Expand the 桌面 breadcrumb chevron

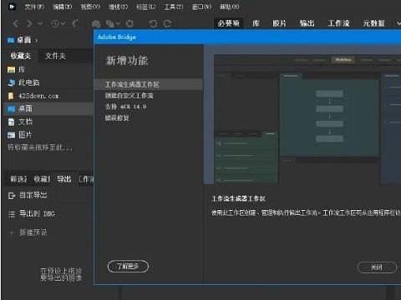pos(36,41)
